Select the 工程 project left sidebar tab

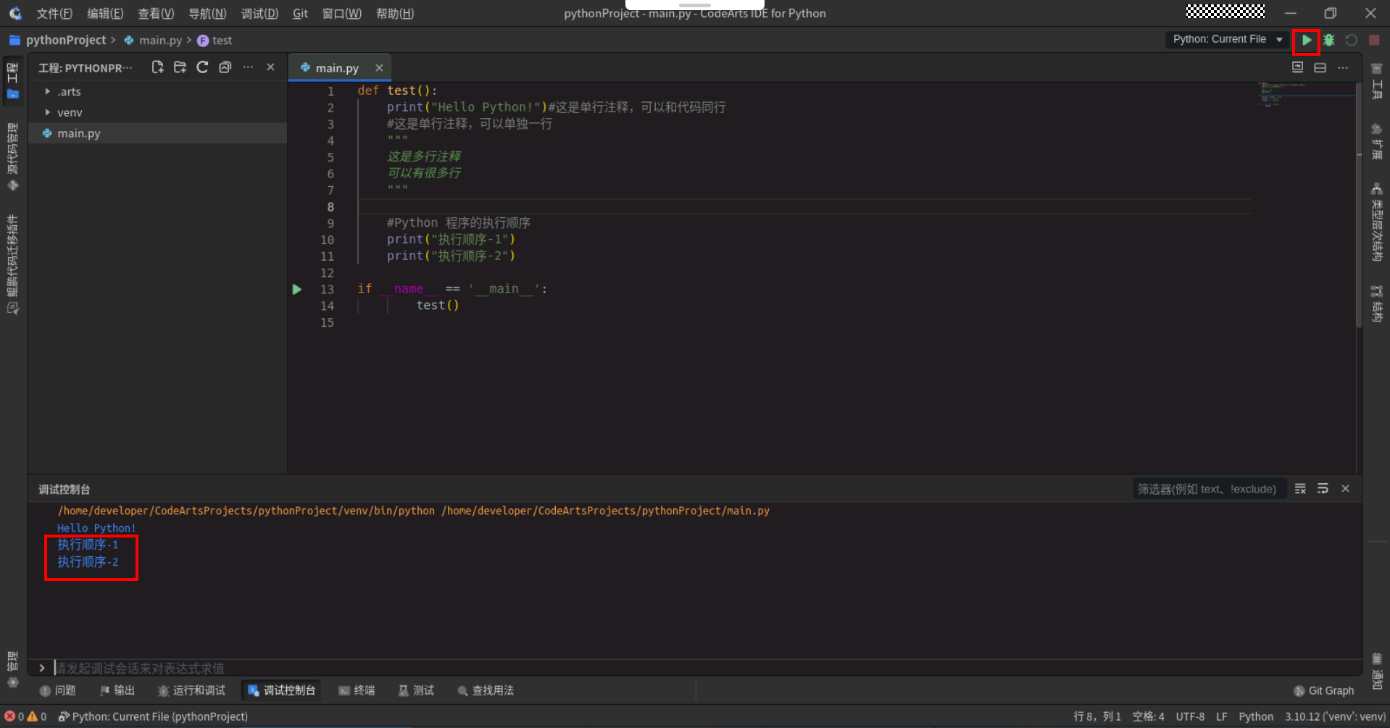(x=12, y=80)
